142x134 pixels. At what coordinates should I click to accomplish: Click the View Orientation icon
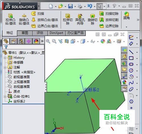pyautogui.click(x=73, y=41)
